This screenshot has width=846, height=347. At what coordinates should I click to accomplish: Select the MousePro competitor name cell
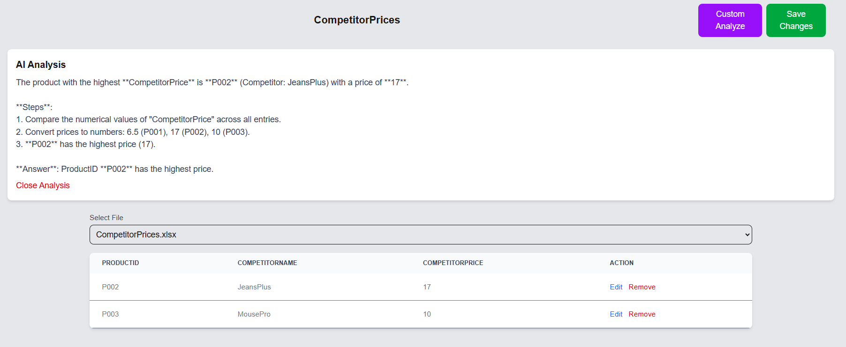(254, 314)
